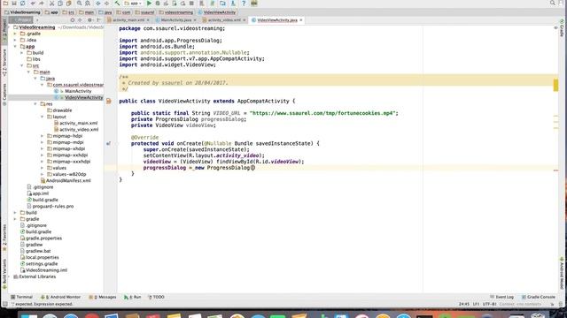Click the Make Project hammer icon
Image resolution: width=567 pixels, height=318 pixels.
[x=117, y=4]
